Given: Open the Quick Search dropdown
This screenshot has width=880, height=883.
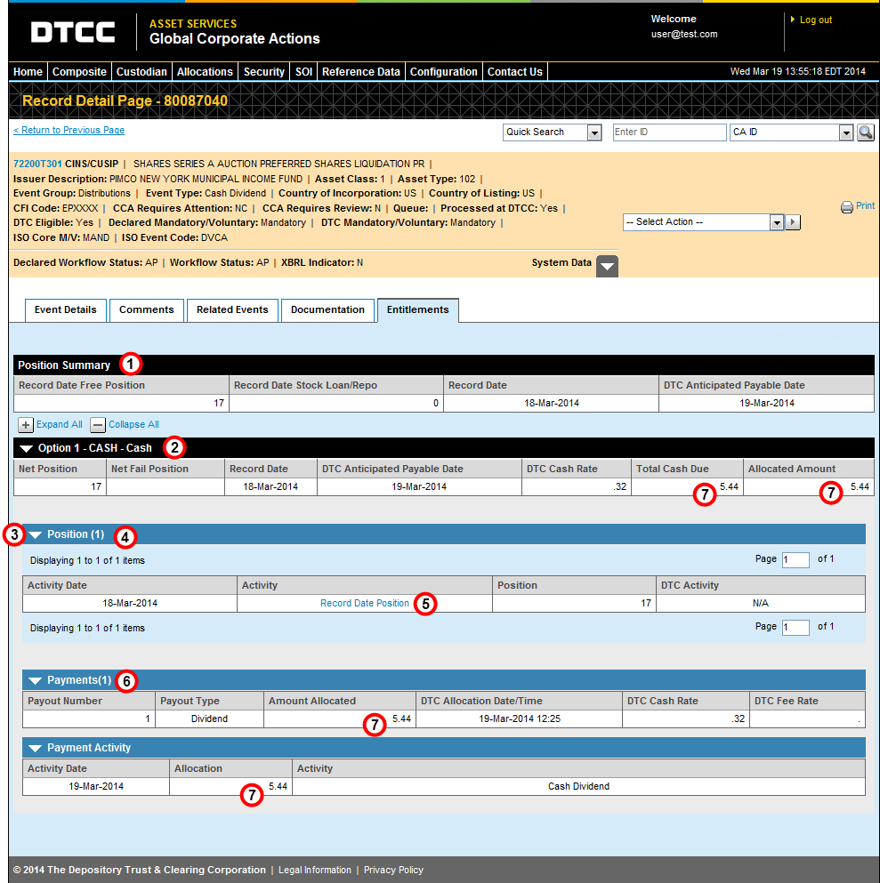Looking at the screenshot, I should pos(594,132).
